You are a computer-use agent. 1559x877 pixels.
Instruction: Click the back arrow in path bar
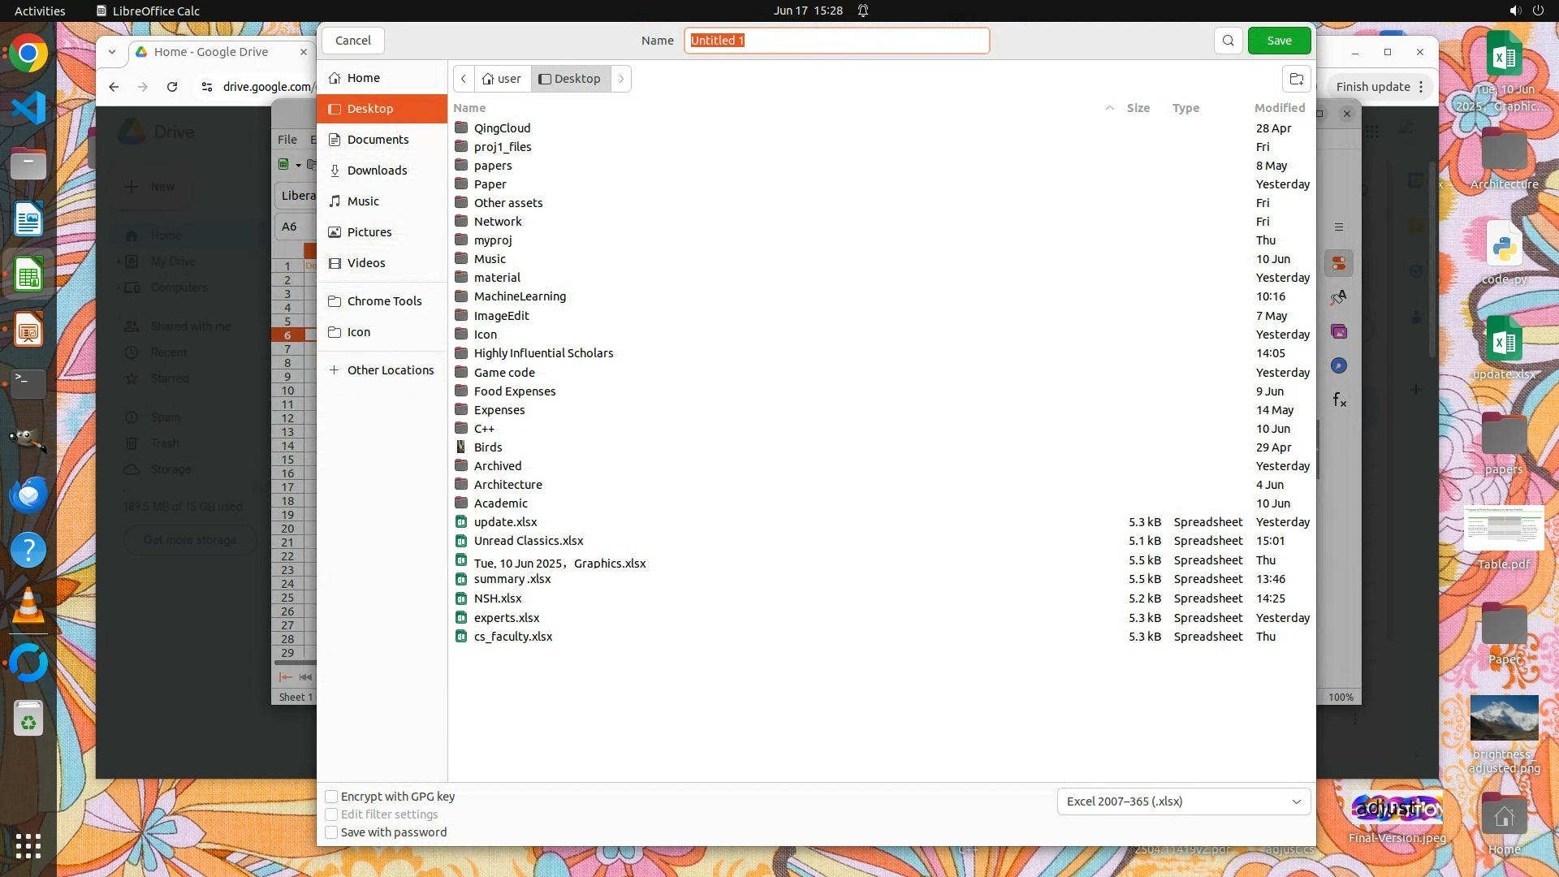tap(463, 79)
